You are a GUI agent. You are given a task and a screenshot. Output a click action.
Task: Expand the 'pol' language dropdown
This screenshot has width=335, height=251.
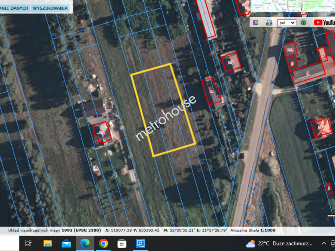286,23
